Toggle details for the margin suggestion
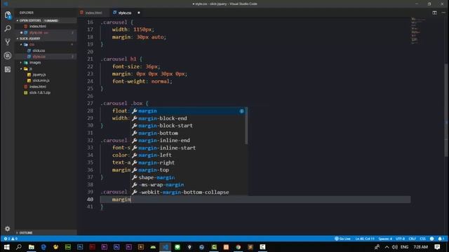 point(241,111)
